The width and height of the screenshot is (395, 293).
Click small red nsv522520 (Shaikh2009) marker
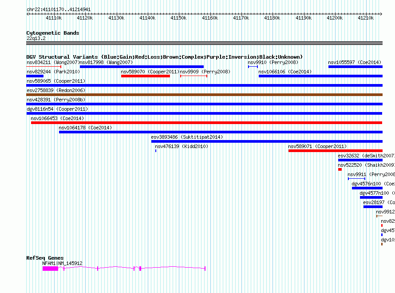(340, 169)
